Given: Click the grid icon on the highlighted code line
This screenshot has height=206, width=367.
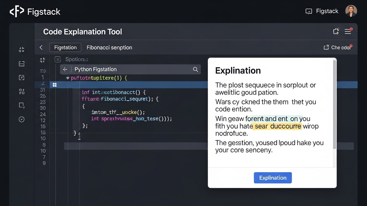Looking at the screenshot, I should point(55,85).
